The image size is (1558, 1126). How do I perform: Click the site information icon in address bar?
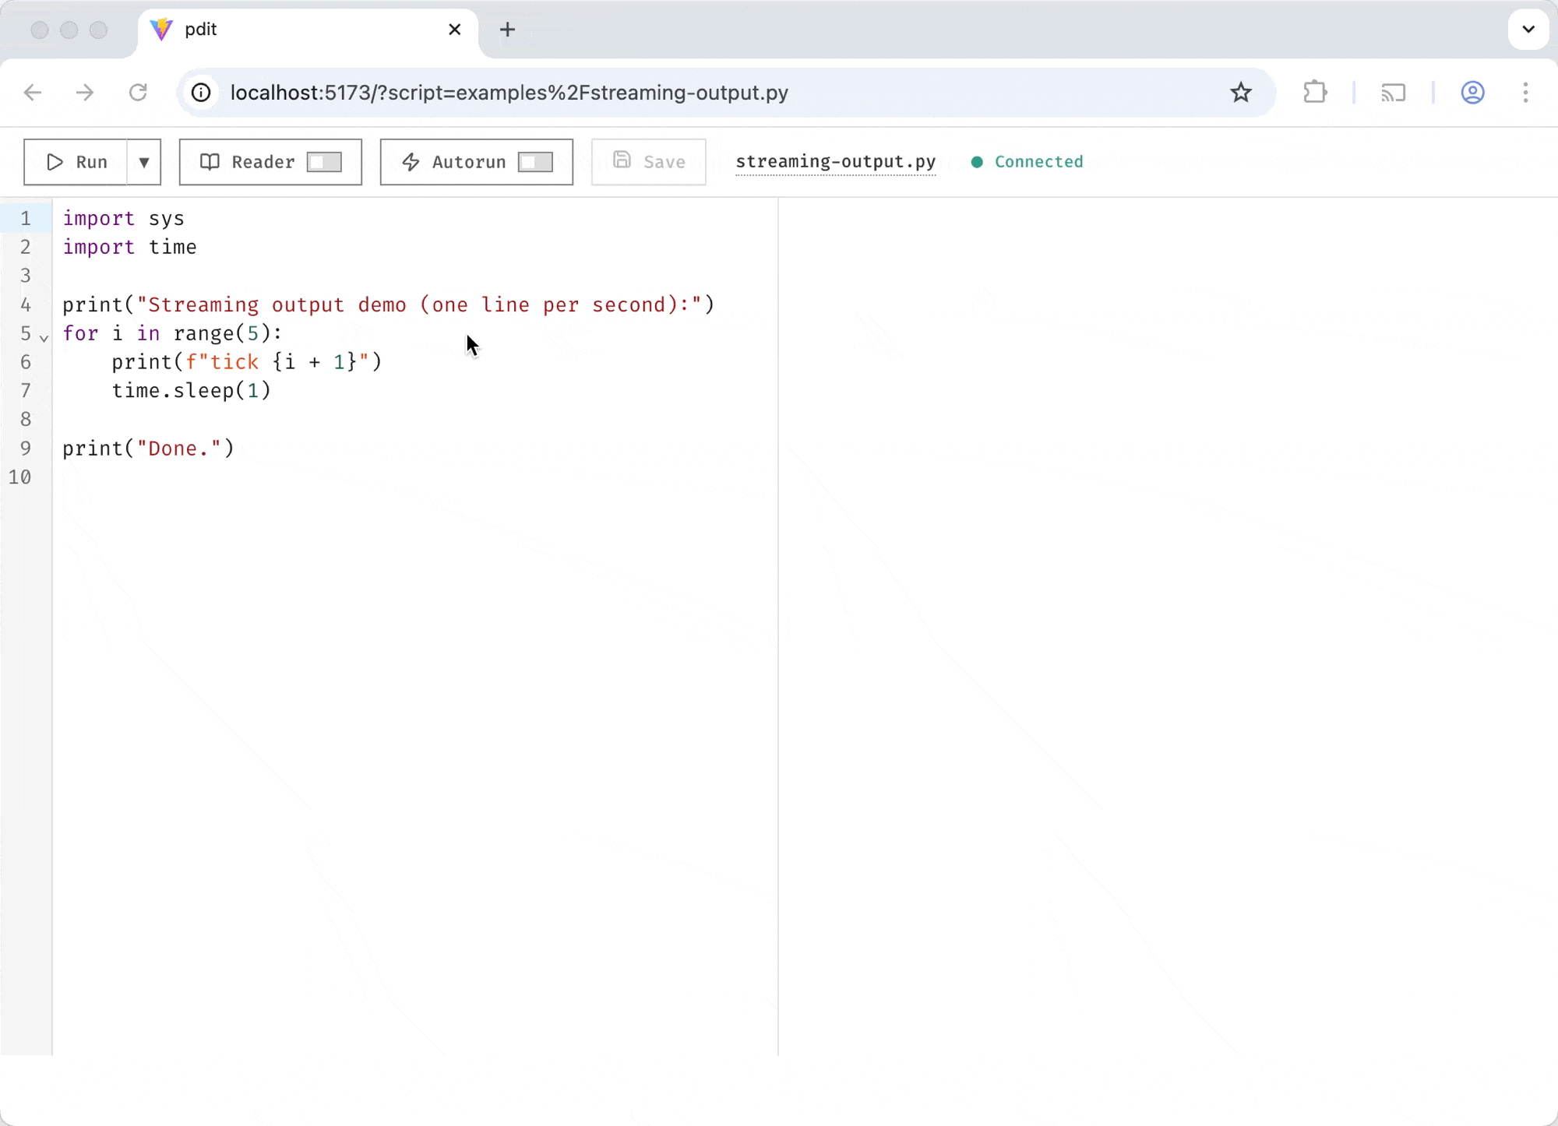[202, 93]
